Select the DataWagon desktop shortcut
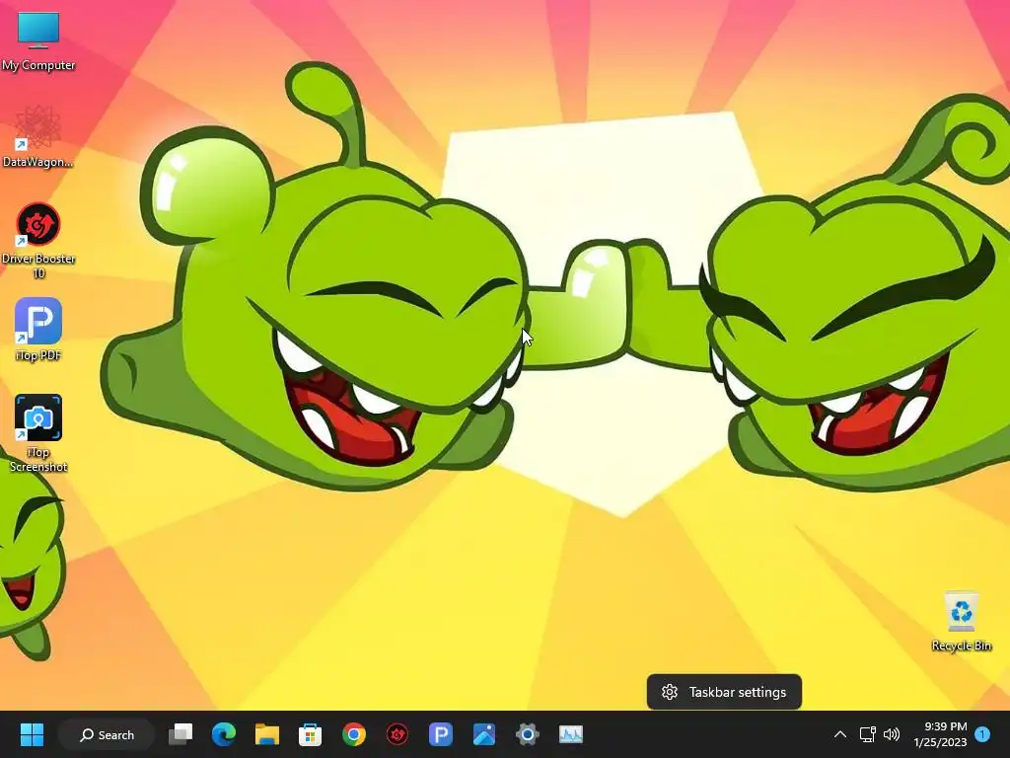The image size is (1010, 758). point(37,136)
